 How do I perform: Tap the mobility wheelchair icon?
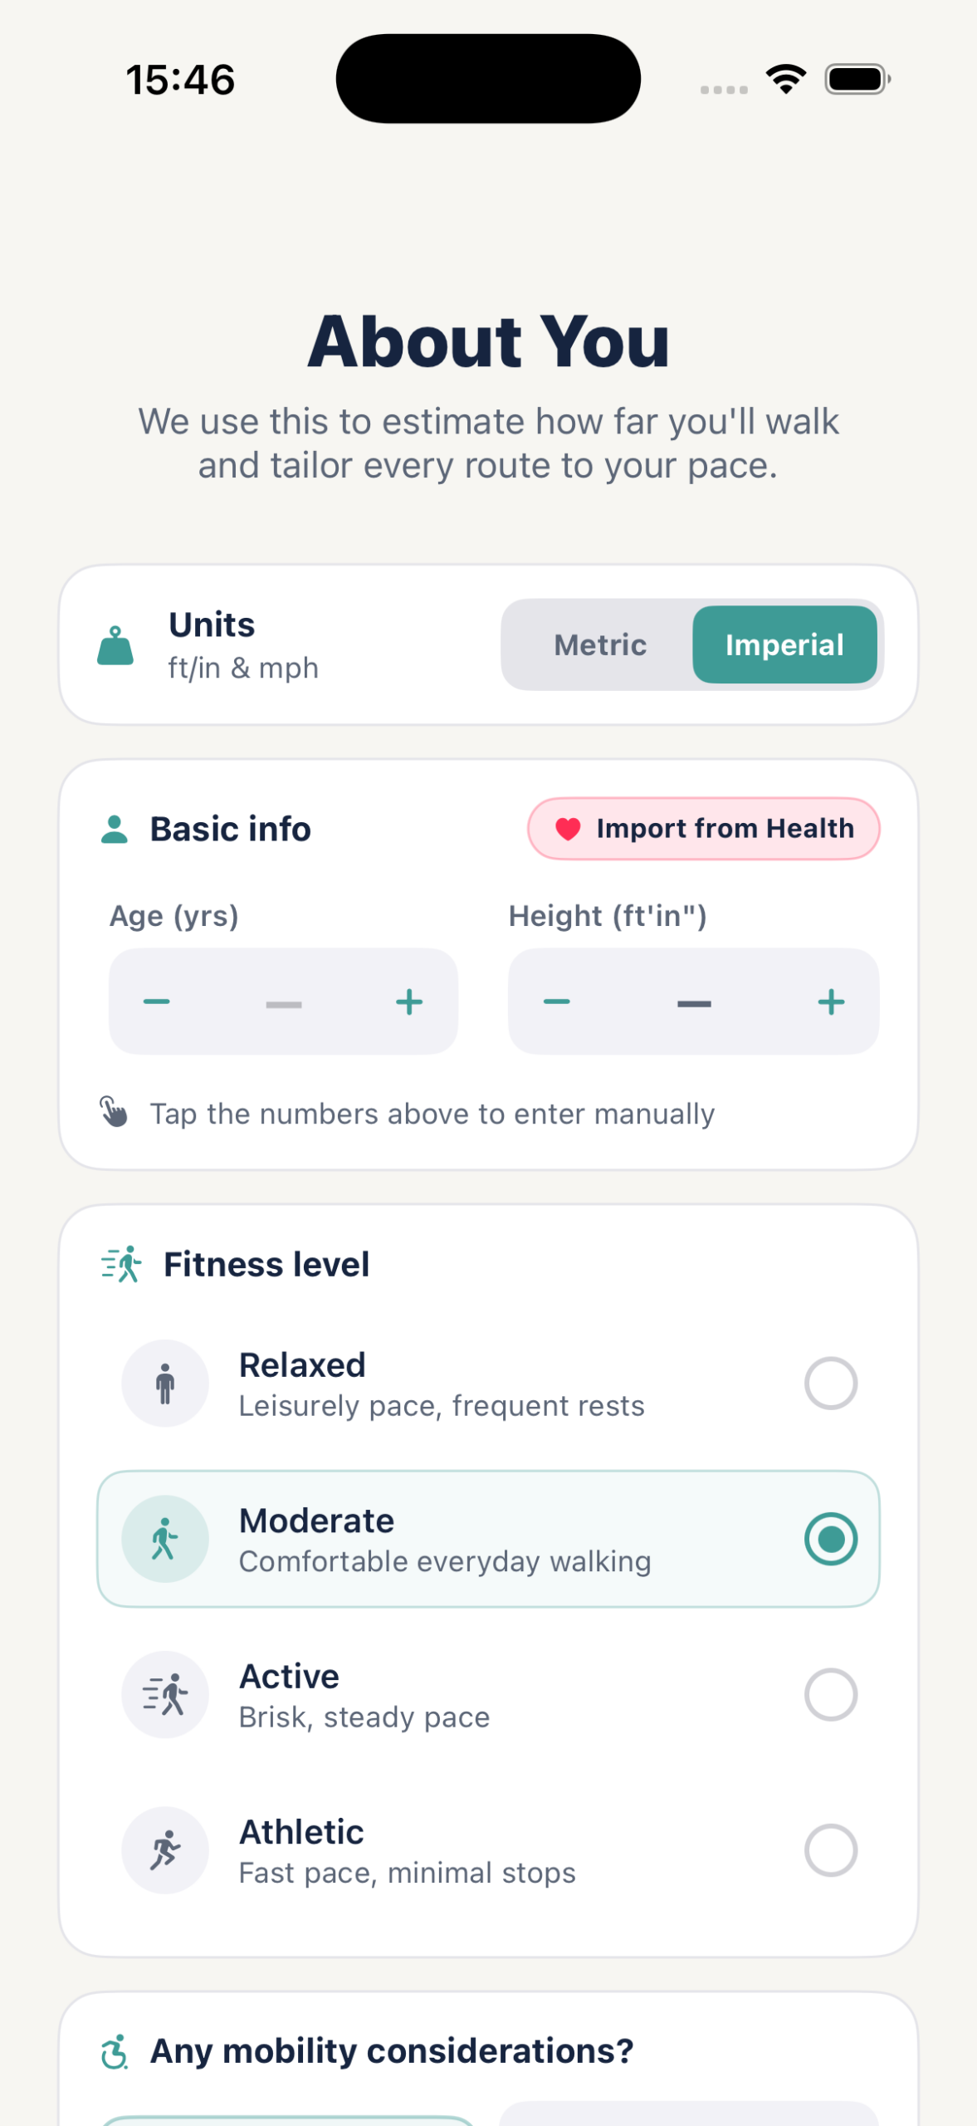click(115, 2051)
